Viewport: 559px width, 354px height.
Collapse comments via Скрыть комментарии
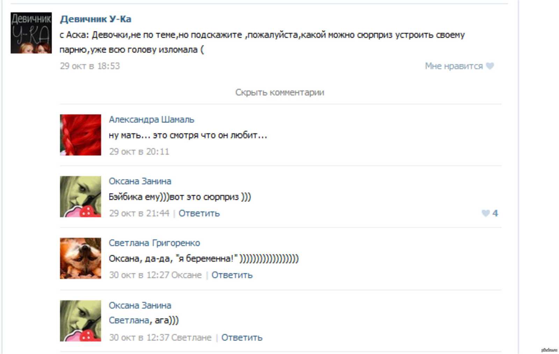pyautogui.click(x=279, y=92)
